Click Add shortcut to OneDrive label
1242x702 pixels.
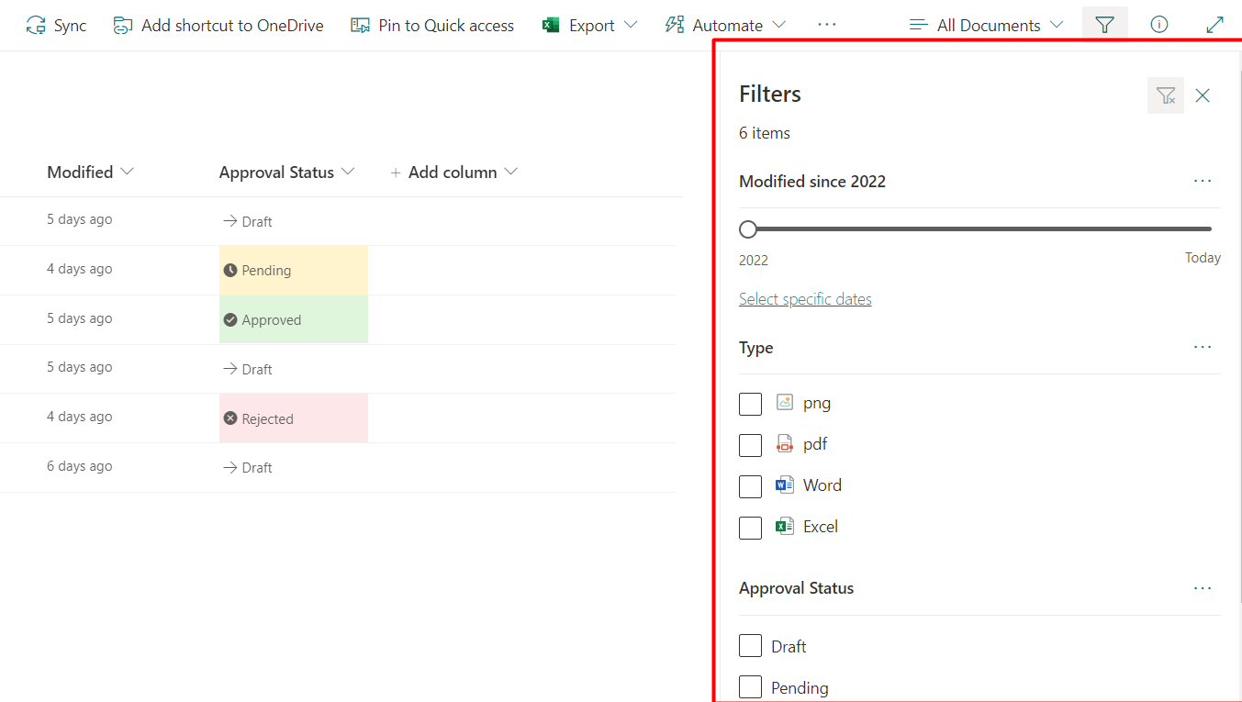tap(232, 26)
